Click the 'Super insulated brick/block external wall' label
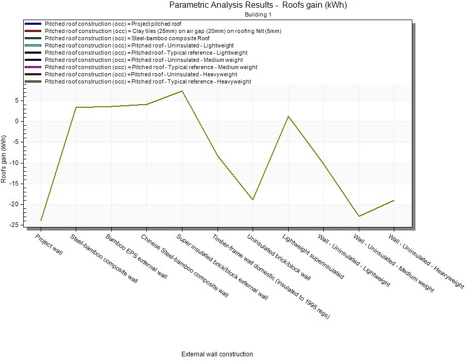 click(x=222, y=267)
